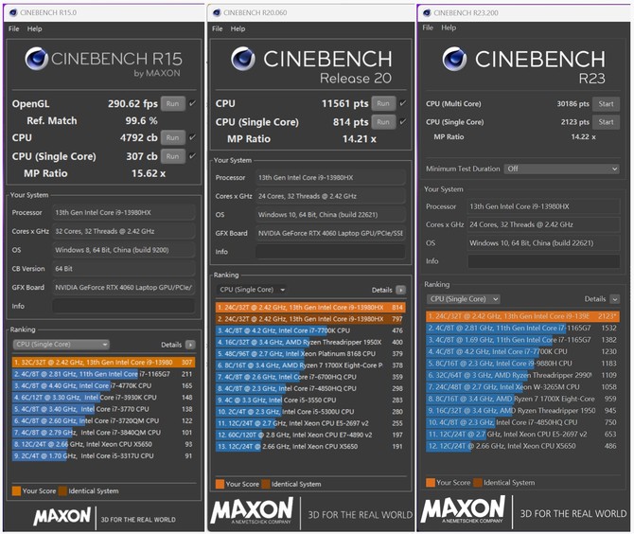Select the i9-13980HX row scoring 797 in R20
Image resolution: width=634 pixels, height=534 pixels.
310,319
